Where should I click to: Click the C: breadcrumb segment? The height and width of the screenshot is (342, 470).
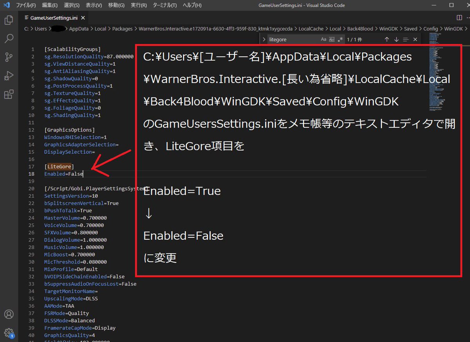pyautogui.click(x=27, y=29)
